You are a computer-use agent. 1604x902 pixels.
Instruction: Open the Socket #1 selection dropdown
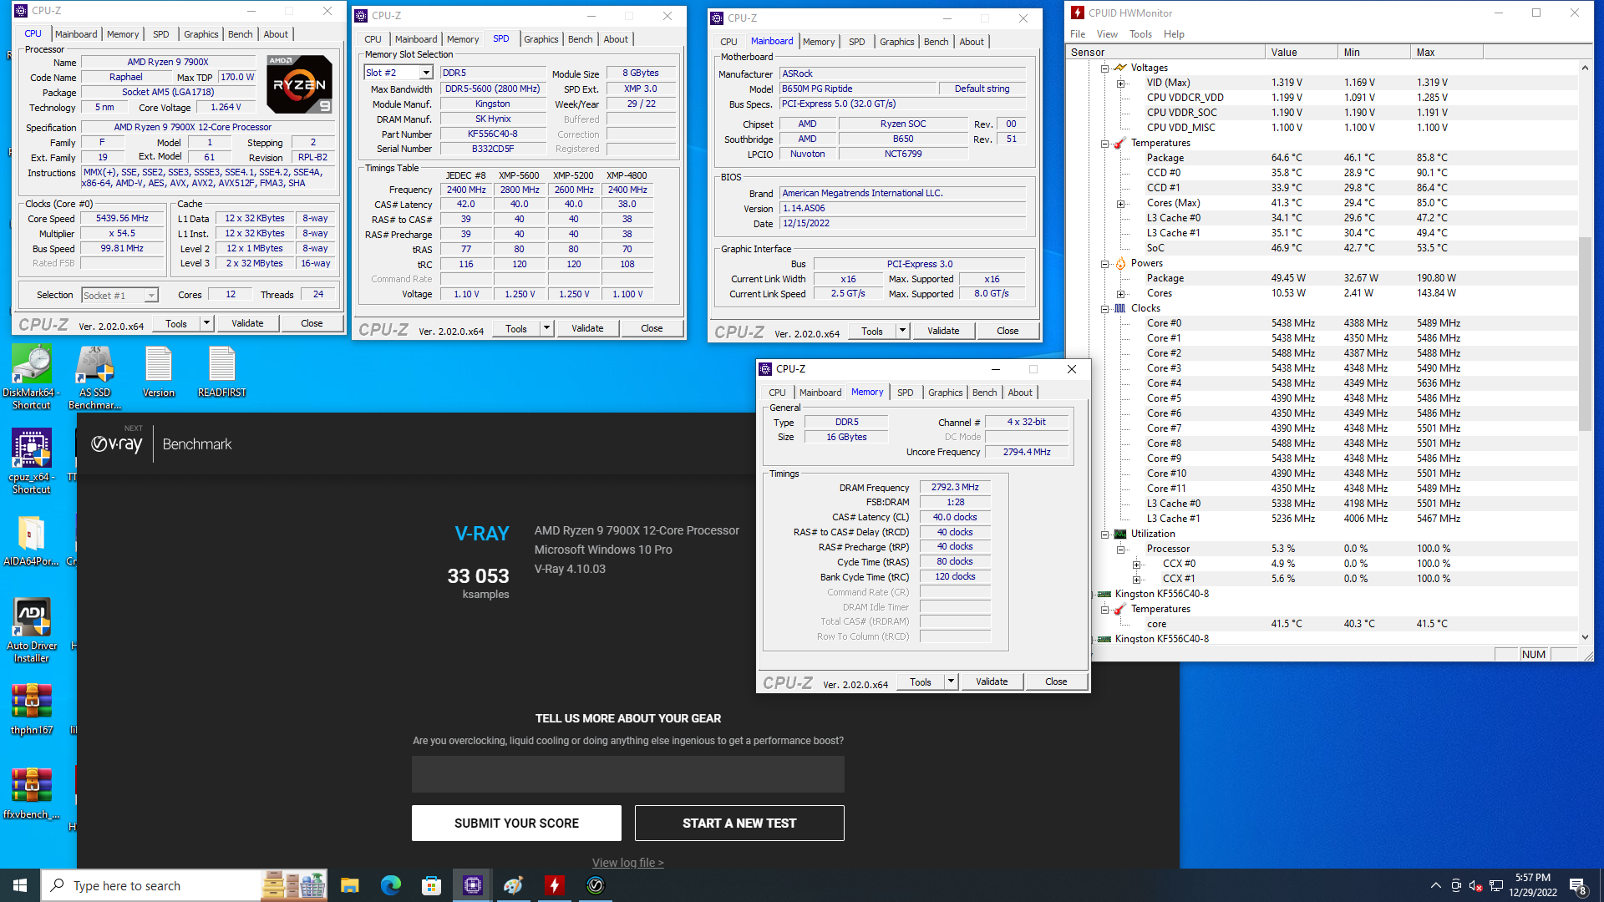click(151, 295)
